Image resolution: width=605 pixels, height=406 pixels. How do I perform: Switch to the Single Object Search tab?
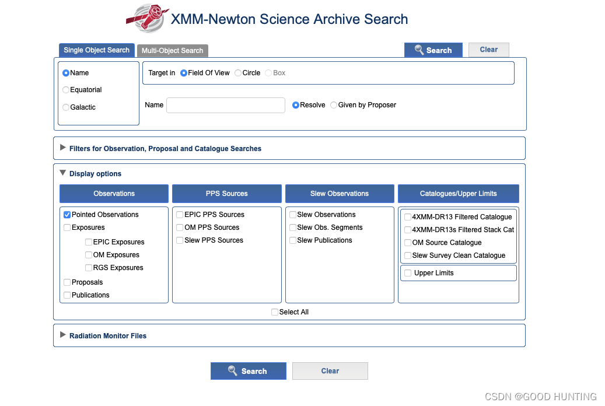click(x=96, y=50)
